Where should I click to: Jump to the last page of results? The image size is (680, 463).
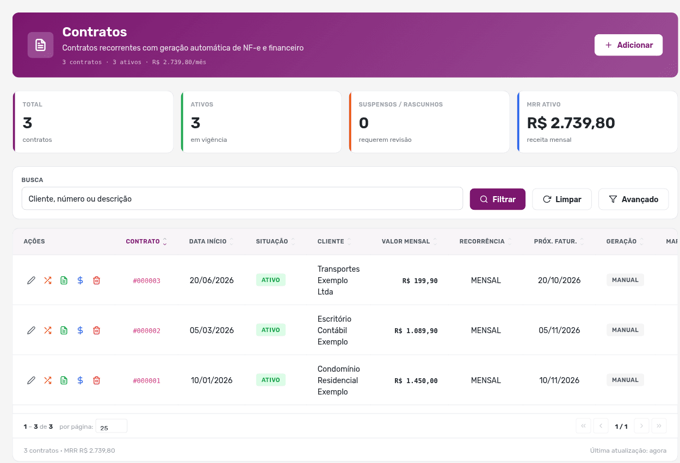click(x=659, y=426)
